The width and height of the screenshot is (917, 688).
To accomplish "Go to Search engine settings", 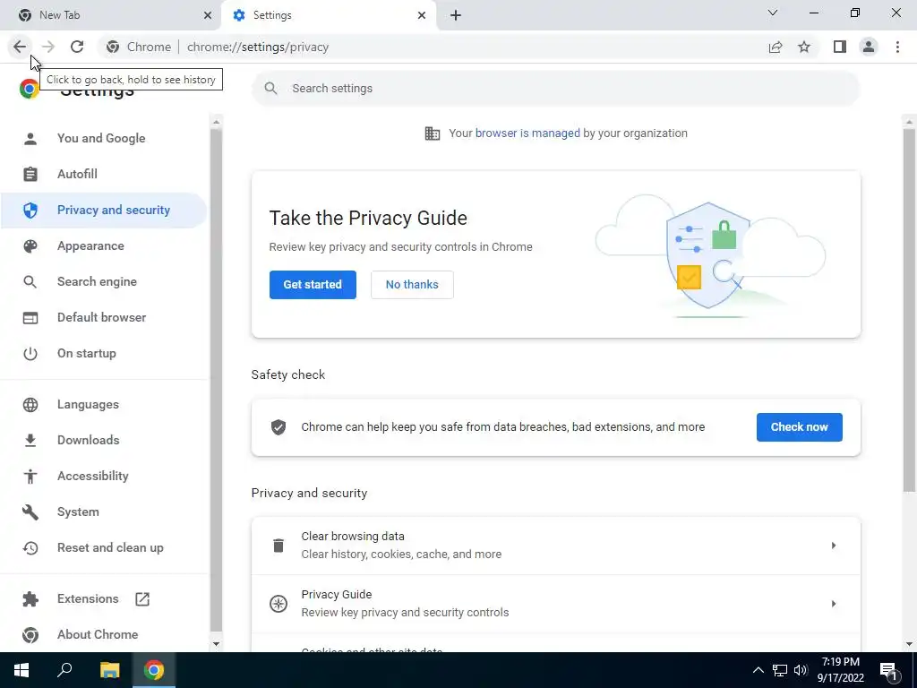I will point(103,281).
